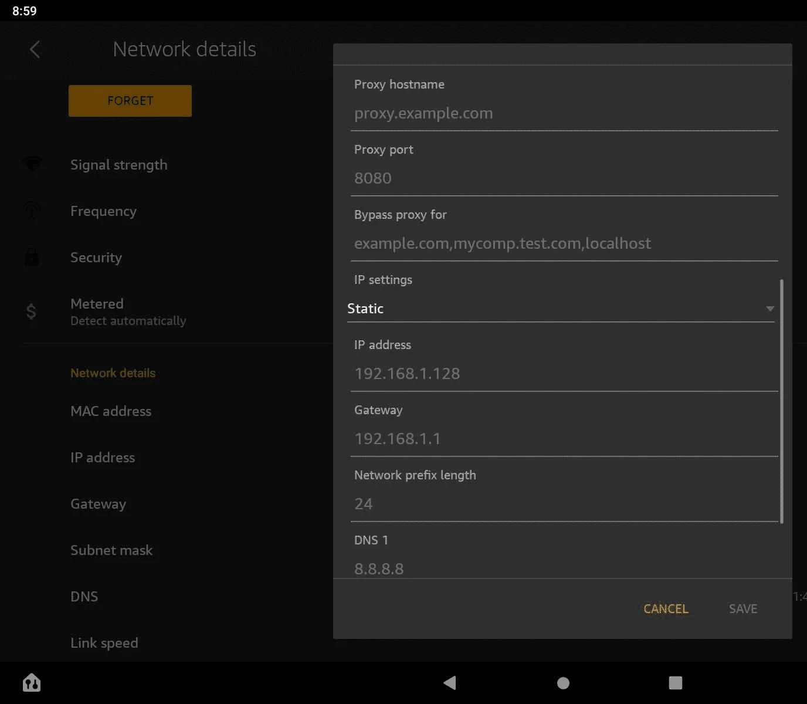Viewport: 807px width, 704px height.
Task: Focus the Gateway input field
Action: (564, 439)
